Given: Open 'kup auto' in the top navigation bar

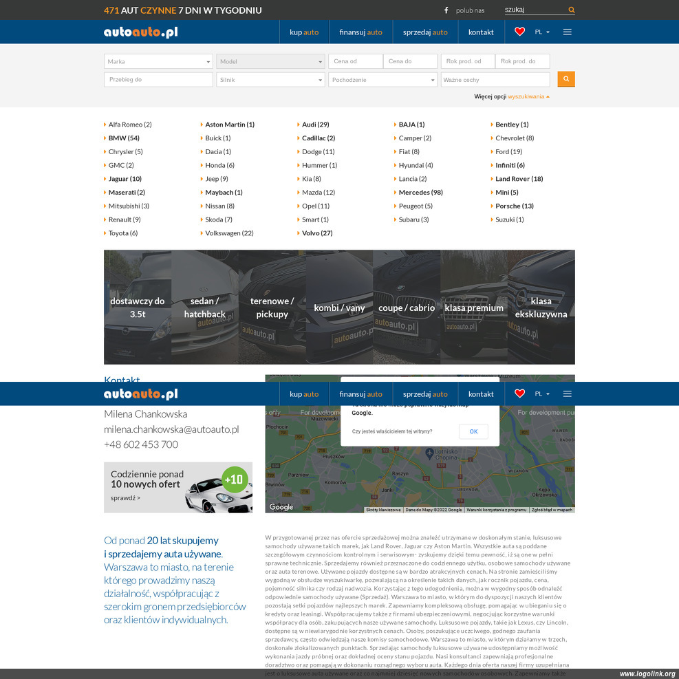Looking at the screenshot, I should (x=304, y=32).
